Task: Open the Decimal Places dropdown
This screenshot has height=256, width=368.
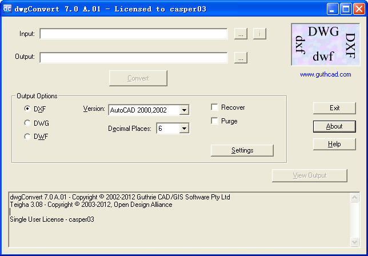Action: click(173, 129)
